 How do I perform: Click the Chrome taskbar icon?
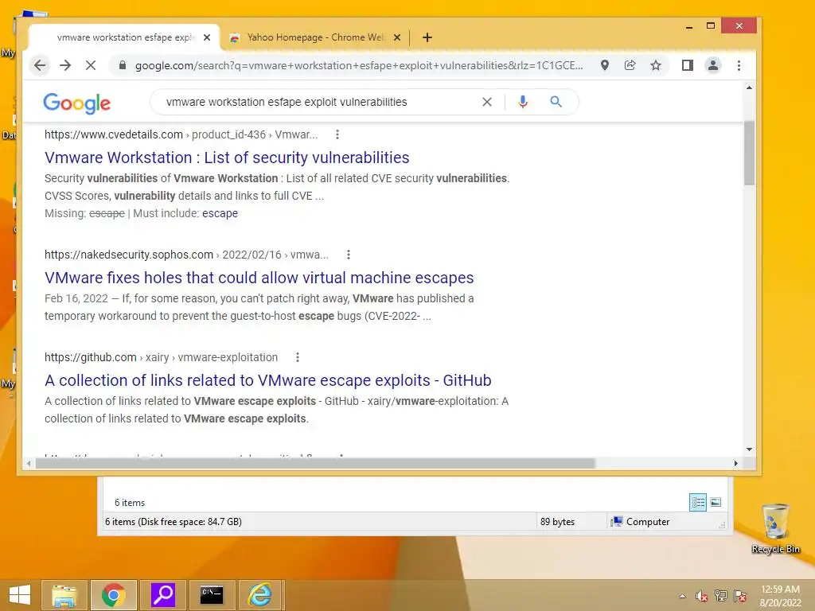(114, 595)
